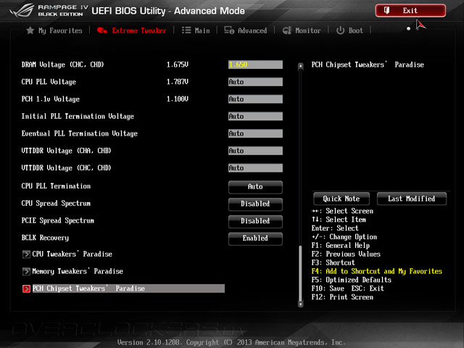Click scrollbar up arrow
This screenshot has width=464, height=348.
click(x=301, y=66)
